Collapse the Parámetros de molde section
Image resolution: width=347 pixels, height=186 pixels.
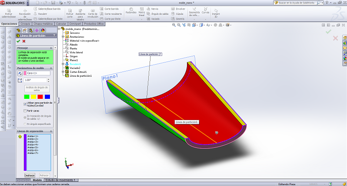point(51,68)
